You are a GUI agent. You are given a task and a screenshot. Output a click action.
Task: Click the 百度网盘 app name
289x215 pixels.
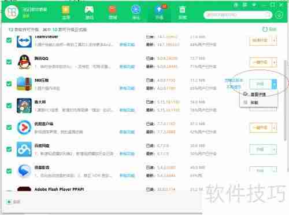pos(42,145)
